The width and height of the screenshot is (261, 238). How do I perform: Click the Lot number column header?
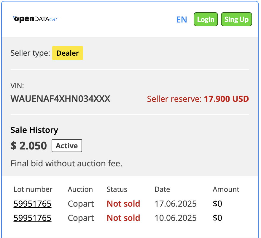coord(33,189)
